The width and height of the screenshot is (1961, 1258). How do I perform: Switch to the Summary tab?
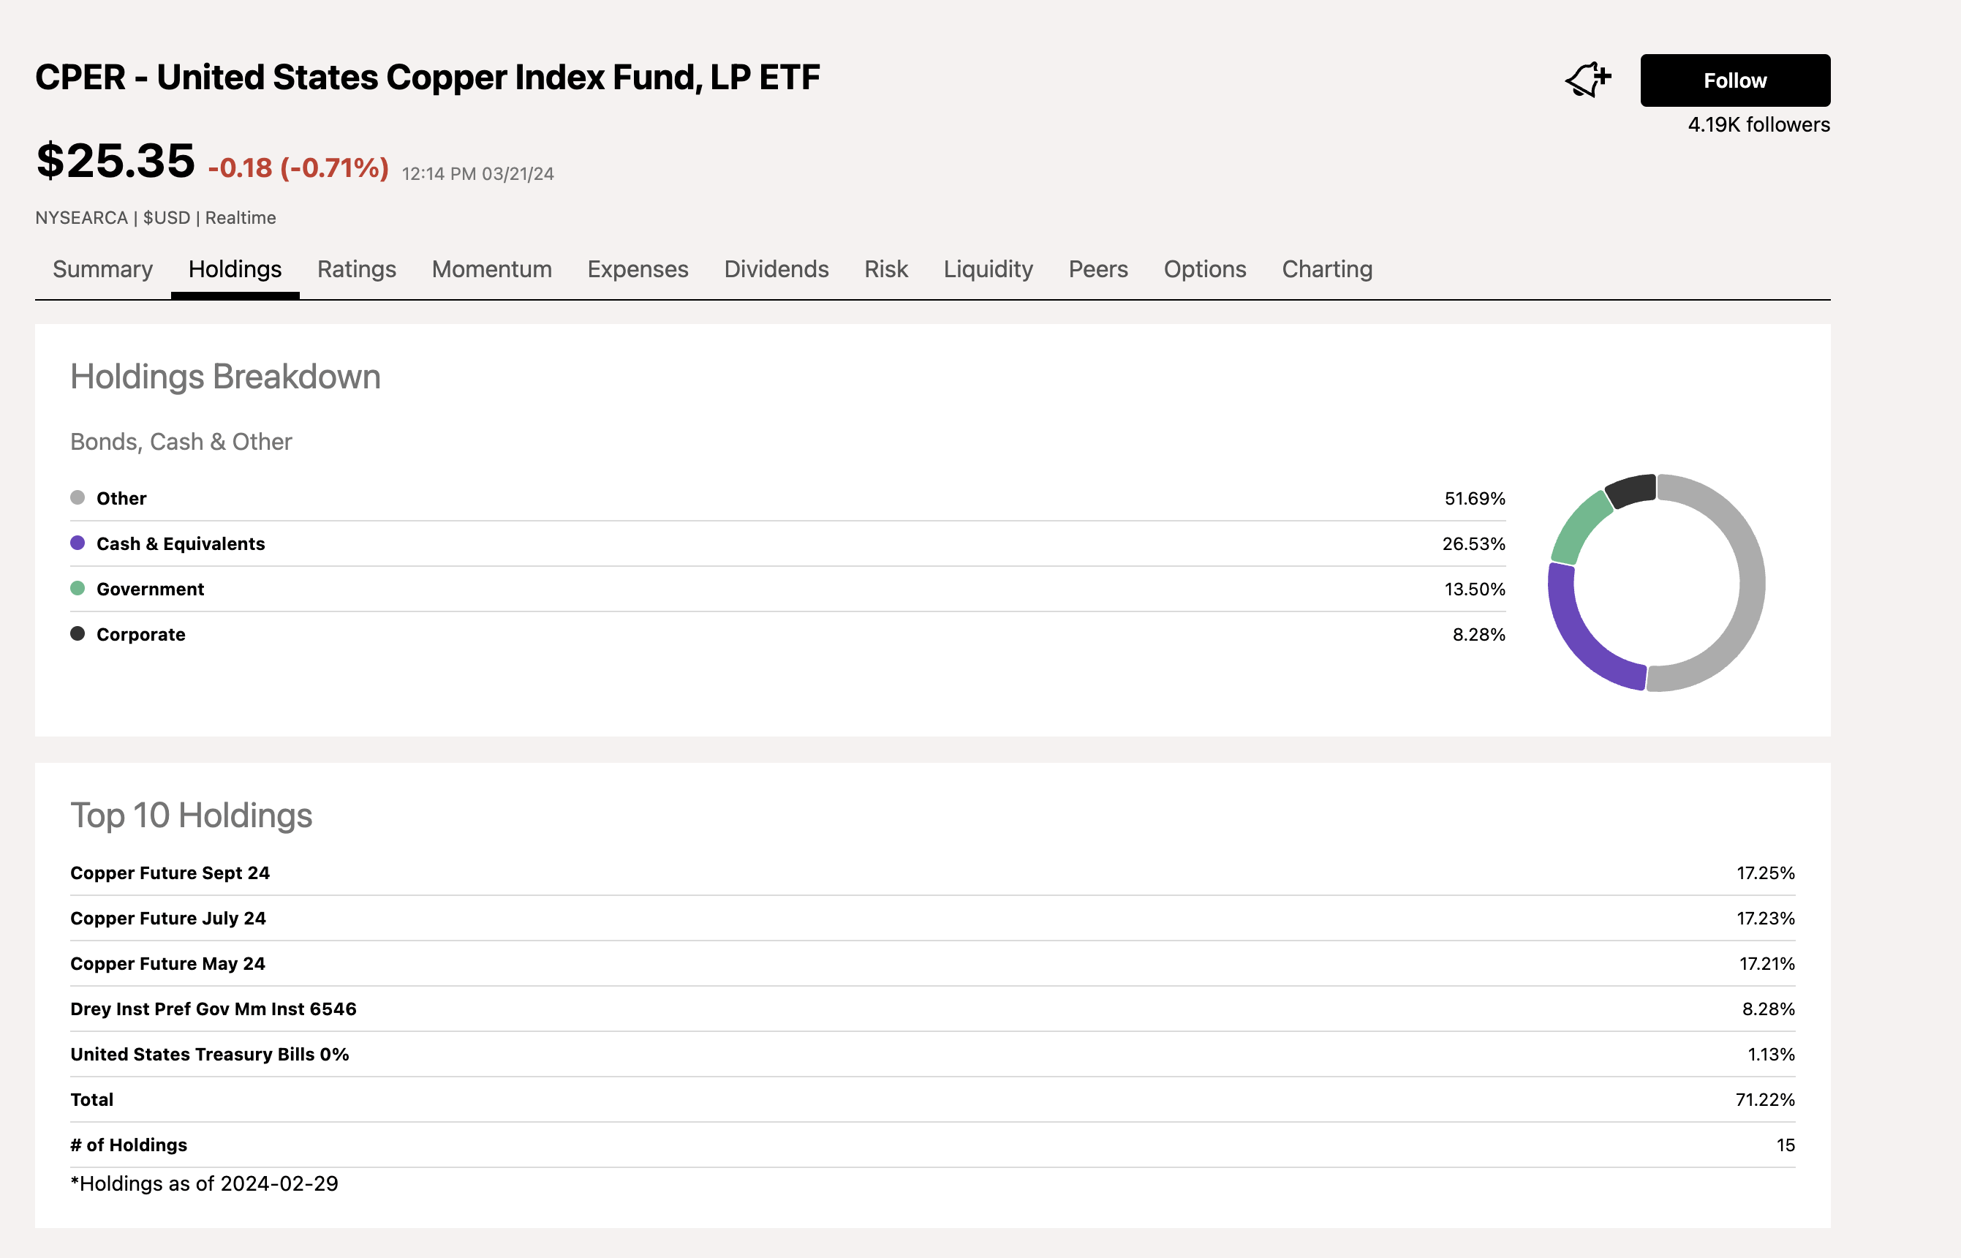point(102,268)
